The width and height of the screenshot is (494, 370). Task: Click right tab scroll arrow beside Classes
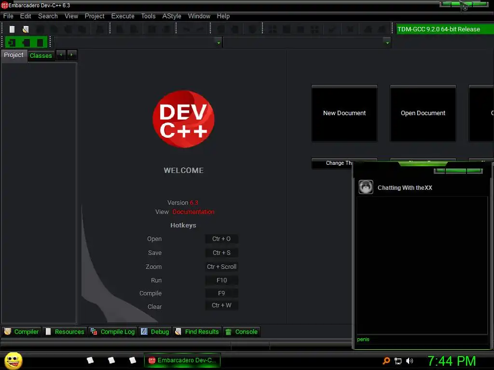(72, 55)
